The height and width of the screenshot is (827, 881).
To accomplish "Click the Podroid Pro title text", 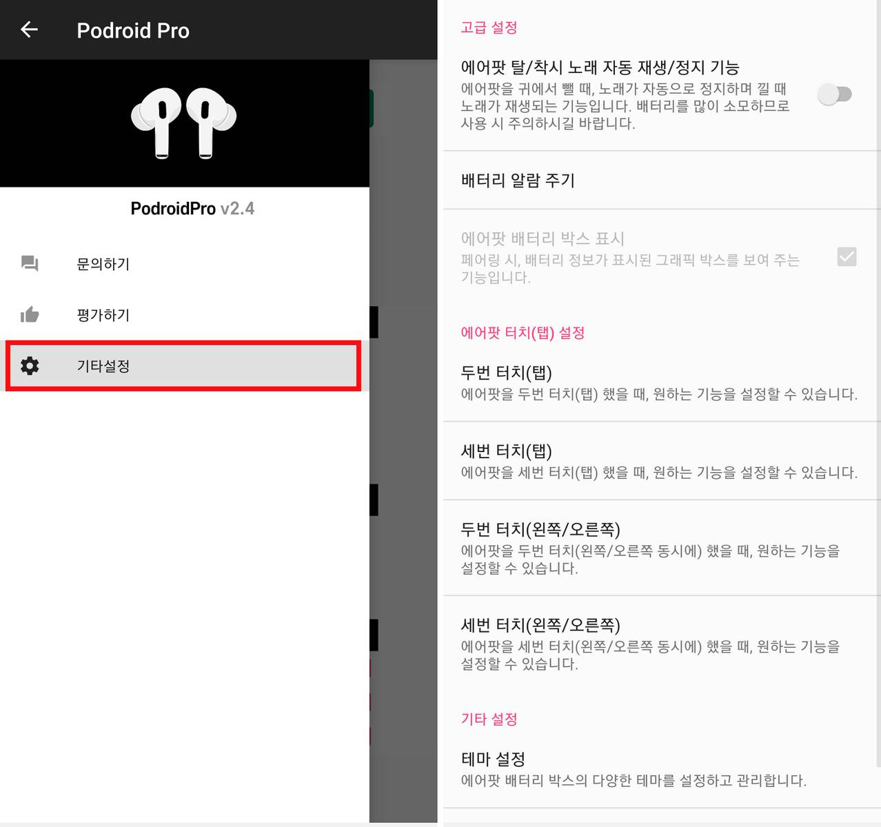I will pyautogui.click(x=133, y=30).
